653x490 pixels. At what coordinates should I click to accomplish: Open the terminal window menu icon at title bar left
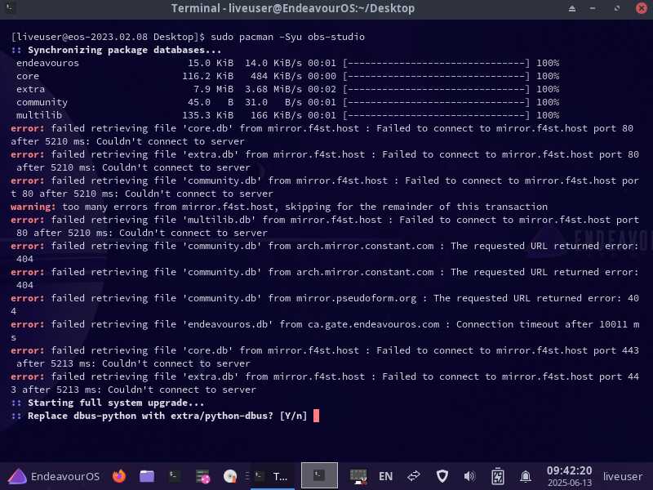click(10, 7)
